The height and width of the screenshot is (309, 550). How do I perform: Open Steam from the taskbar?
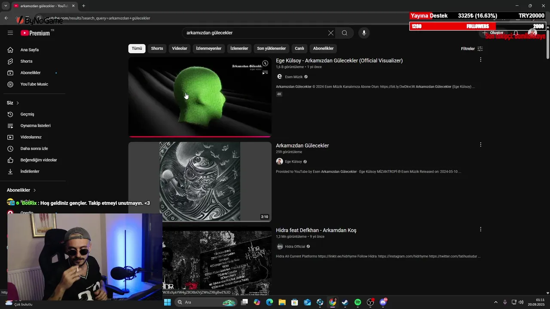coord(345,302)
